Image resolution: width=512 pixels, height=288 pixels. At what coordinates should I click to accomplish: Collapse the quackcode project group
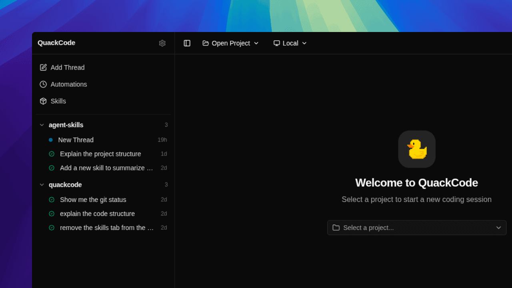[x=42, y=185]
